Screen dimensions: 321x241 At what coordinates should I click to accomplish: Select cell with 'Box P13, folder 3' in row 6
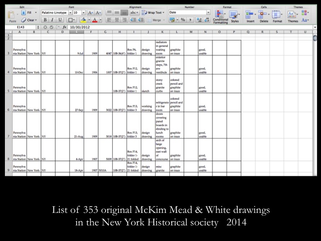(134, 103)
